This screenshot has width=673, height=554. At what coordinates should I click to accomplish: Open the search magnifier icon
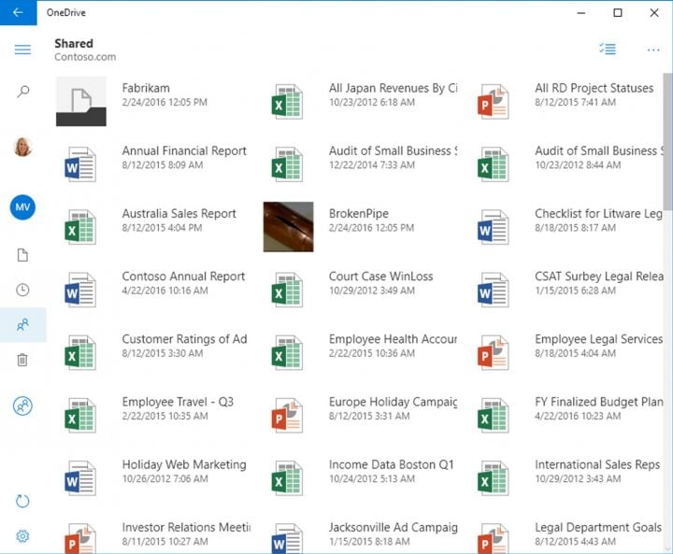click(x=23, y=91)
